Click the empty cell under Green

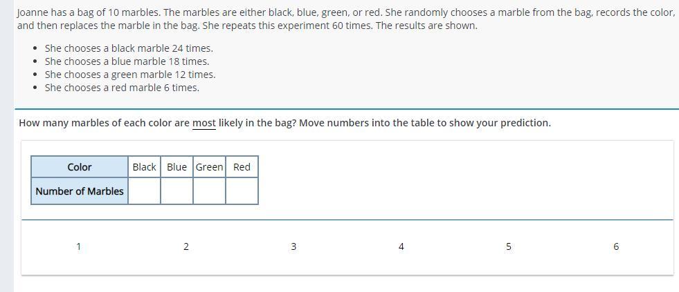click(x=209, y=191)
